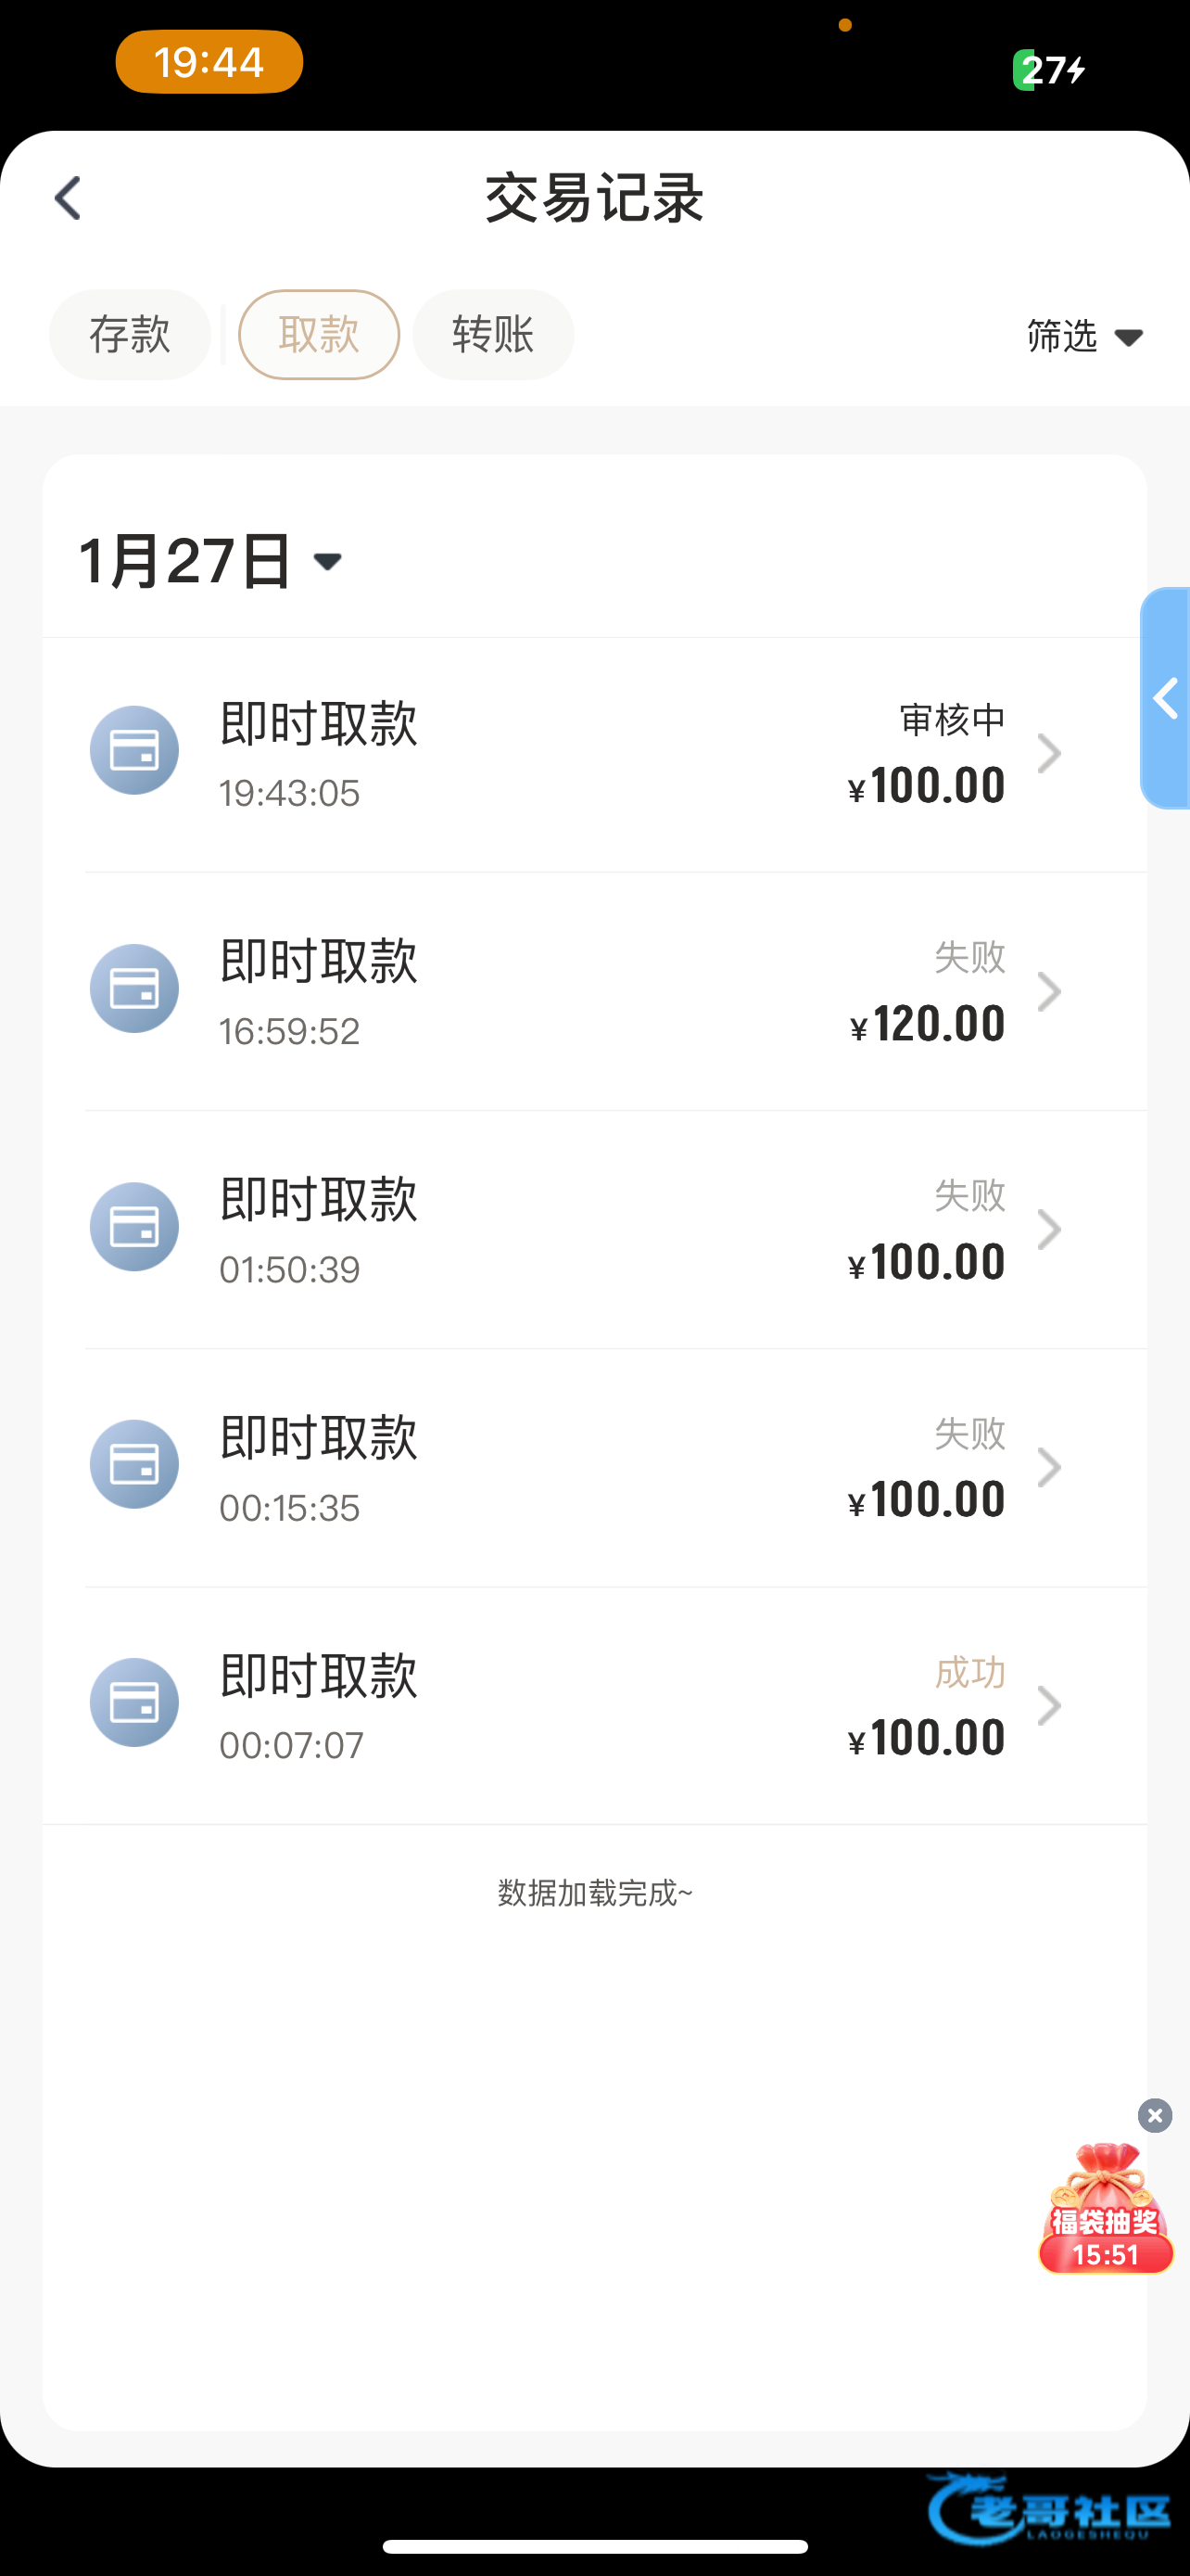The image size is (1190, 2576).
Task: Tap card icon of 01:50:39 withdrawal
Action: coord(133,1226)
